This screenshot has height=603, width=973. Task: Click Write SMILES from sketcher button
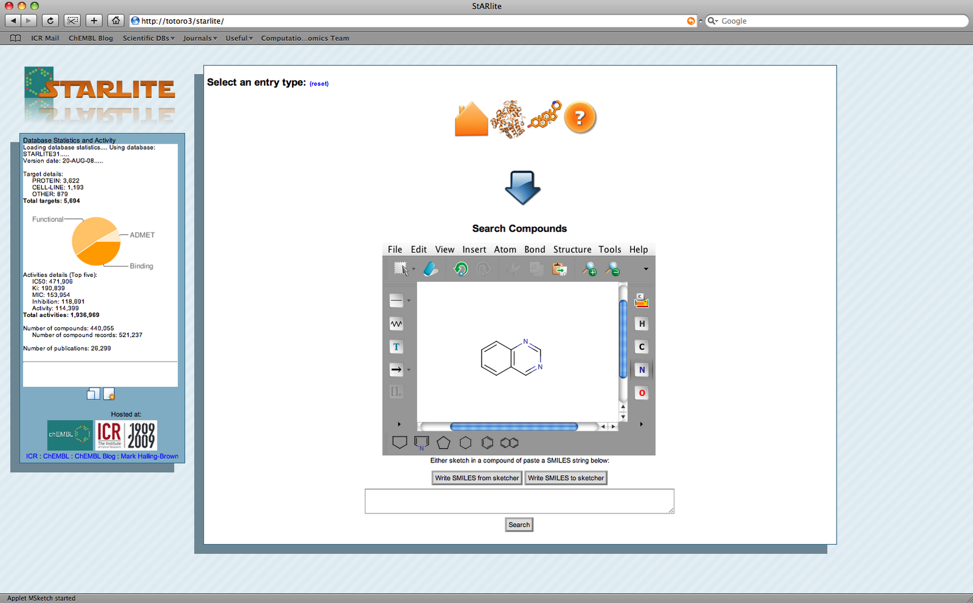tap(477, 478)
